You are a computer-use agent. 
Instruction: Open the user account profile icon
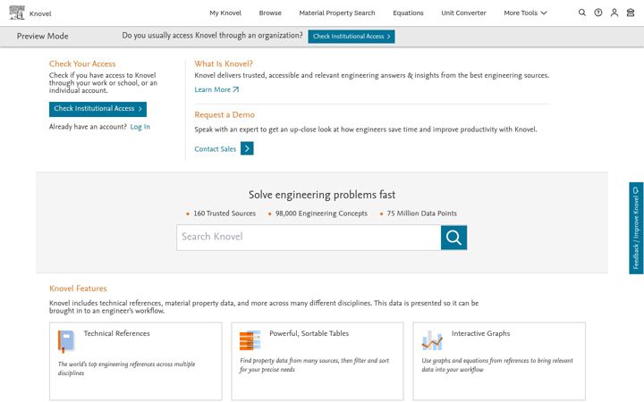point(614,13)
